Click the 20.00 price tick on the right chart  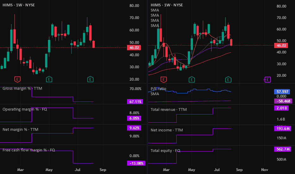[281, 75]
